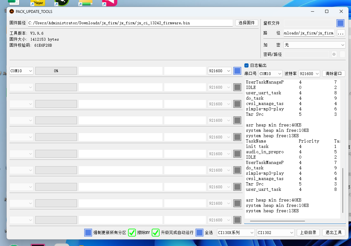Click the 选择固件 button
This screenshot has width=351, height=246.
(x=247, y=23)
